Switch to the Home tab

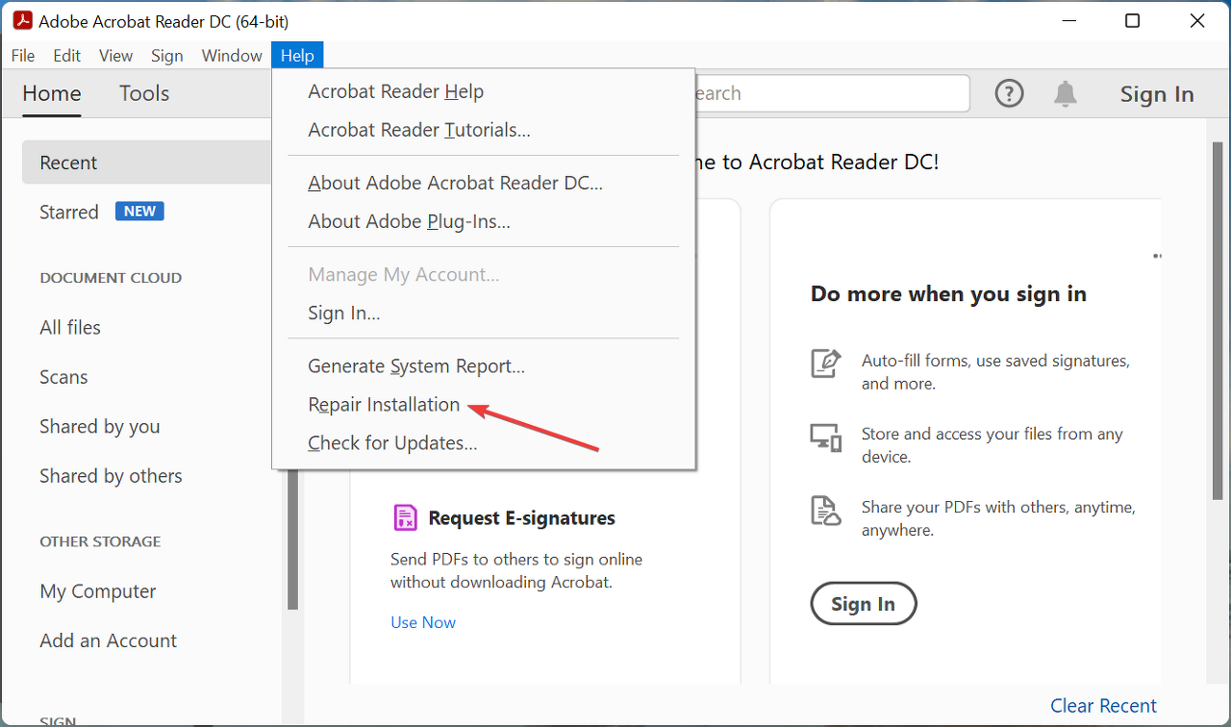pos(52,93)
